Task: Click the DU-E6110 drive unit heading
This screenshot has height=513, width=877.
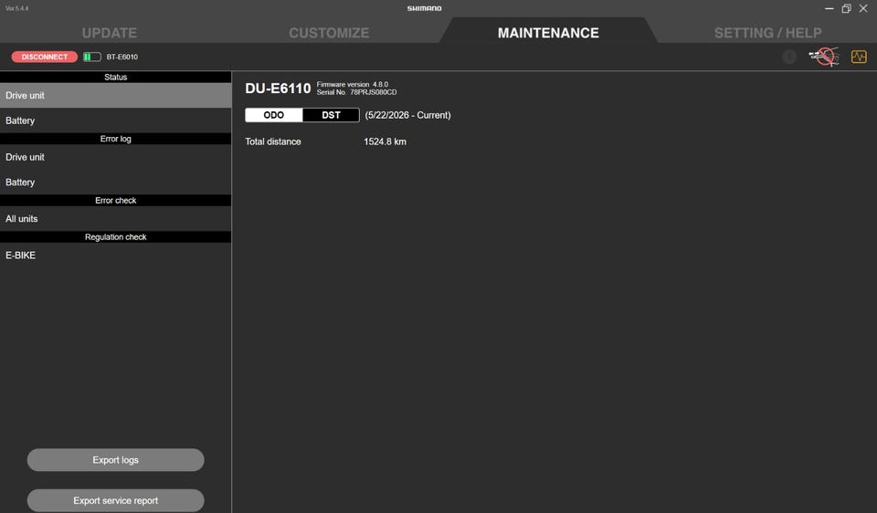Action: coord(278,89)
